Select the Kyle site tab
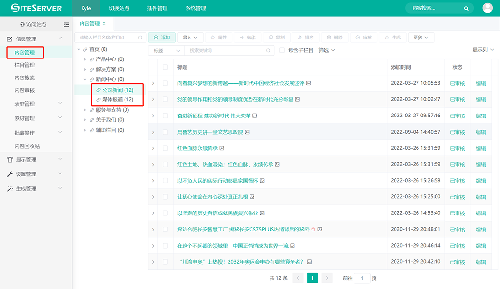500x289 pixels. pos(86,8)
